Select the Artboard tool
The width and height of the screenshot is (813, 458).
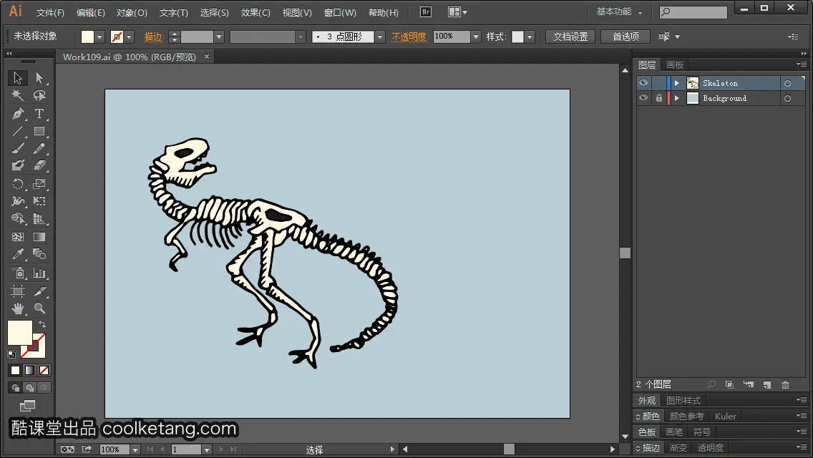click(x=18, y=291)
